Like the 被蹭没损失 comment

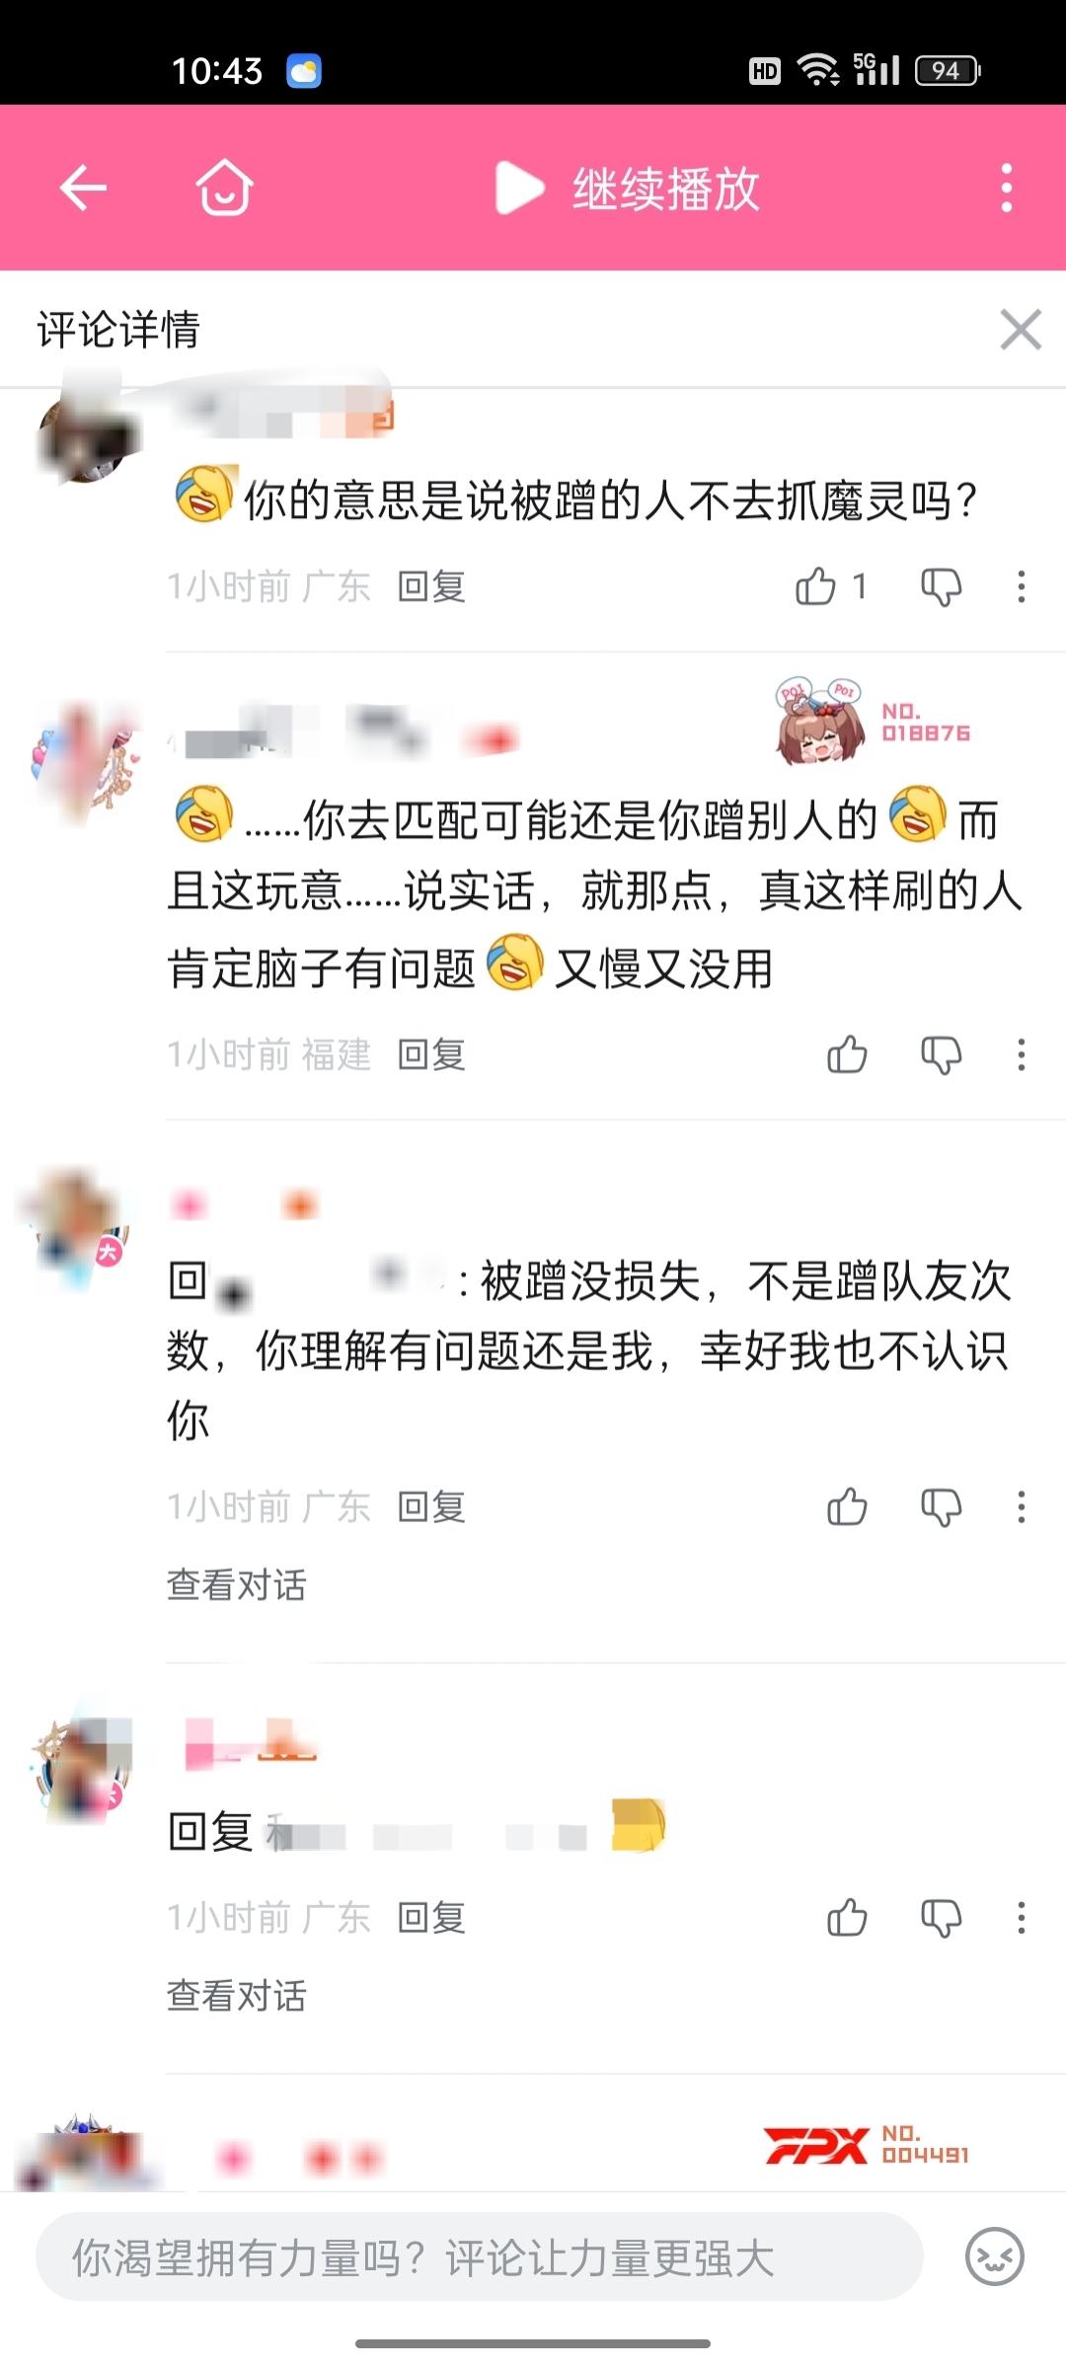[847, 1506]
